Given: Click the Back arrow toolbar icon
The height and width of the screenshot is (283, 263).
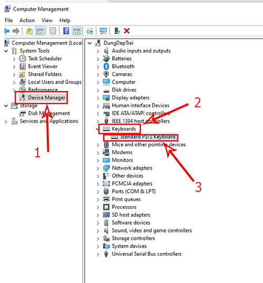Looking at the screenshot, I should [7, 31].
